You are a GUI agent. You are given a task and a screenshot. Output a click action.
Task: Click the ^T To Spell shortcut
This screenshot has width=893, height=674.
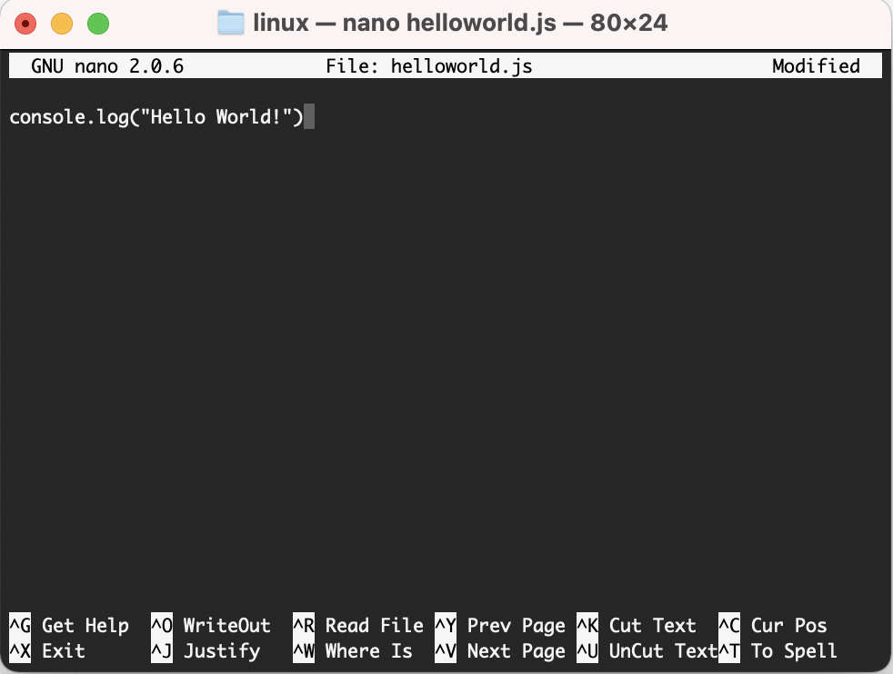pos(778,650)
